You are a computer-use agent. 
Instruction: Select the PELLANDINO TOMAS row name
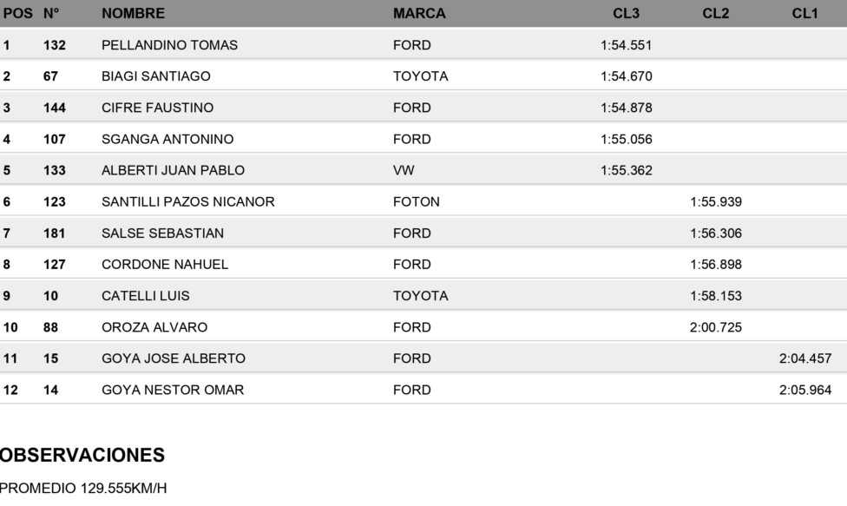point(169,45)
